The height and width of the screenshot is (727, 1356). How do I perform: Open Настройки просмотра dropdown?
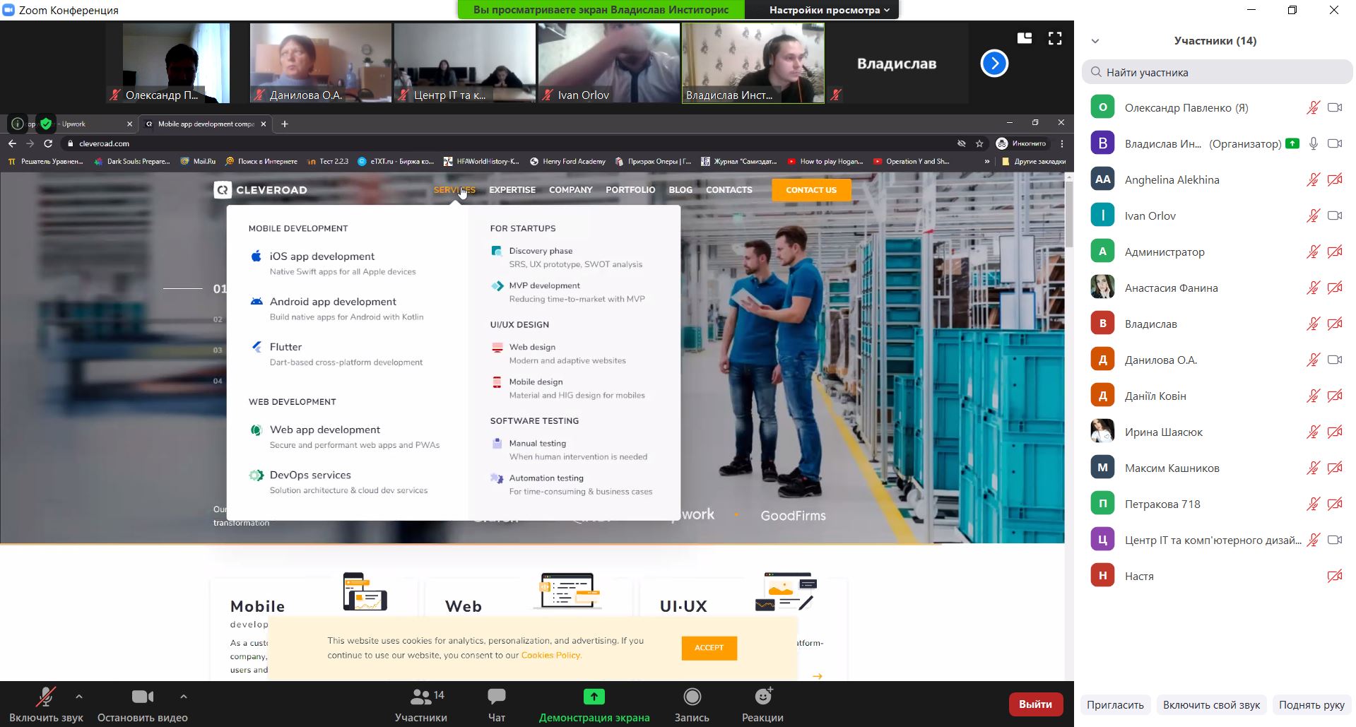(828, 10)
